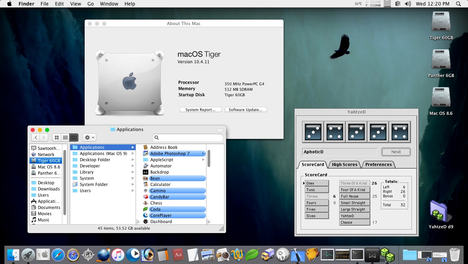Open the Apple menu
This screenshot has width=468, height=264.
pos(9,4)
